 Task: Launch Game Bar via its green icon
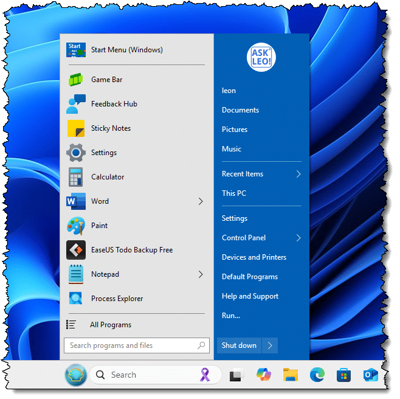[77, 81]
